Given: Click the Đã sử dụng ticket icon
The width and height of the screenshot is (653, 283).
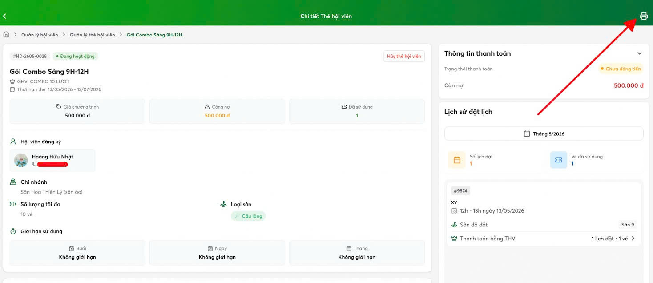Looking at the screenshot, I should click(344, 107).
